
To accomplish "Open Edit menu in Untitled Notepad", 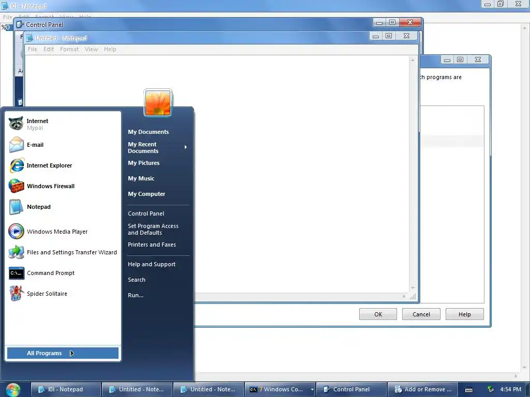I will pos(49,49).
